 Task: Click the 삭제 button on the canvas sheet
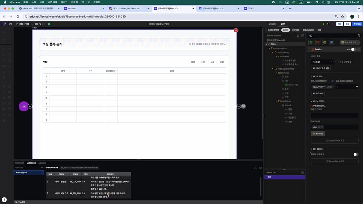[212, 62]
